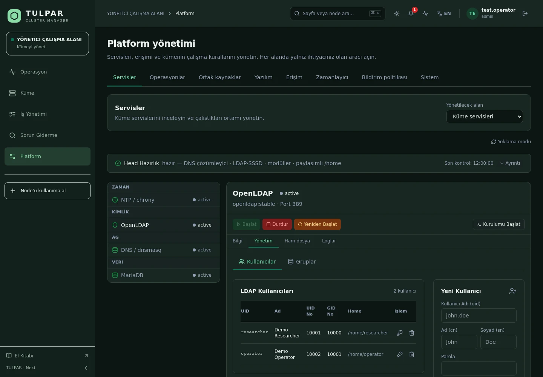Click Node'u kullanıma al button
Image resolution: width=543 pixels, height=377 pixels.
(x=48, y=191)
